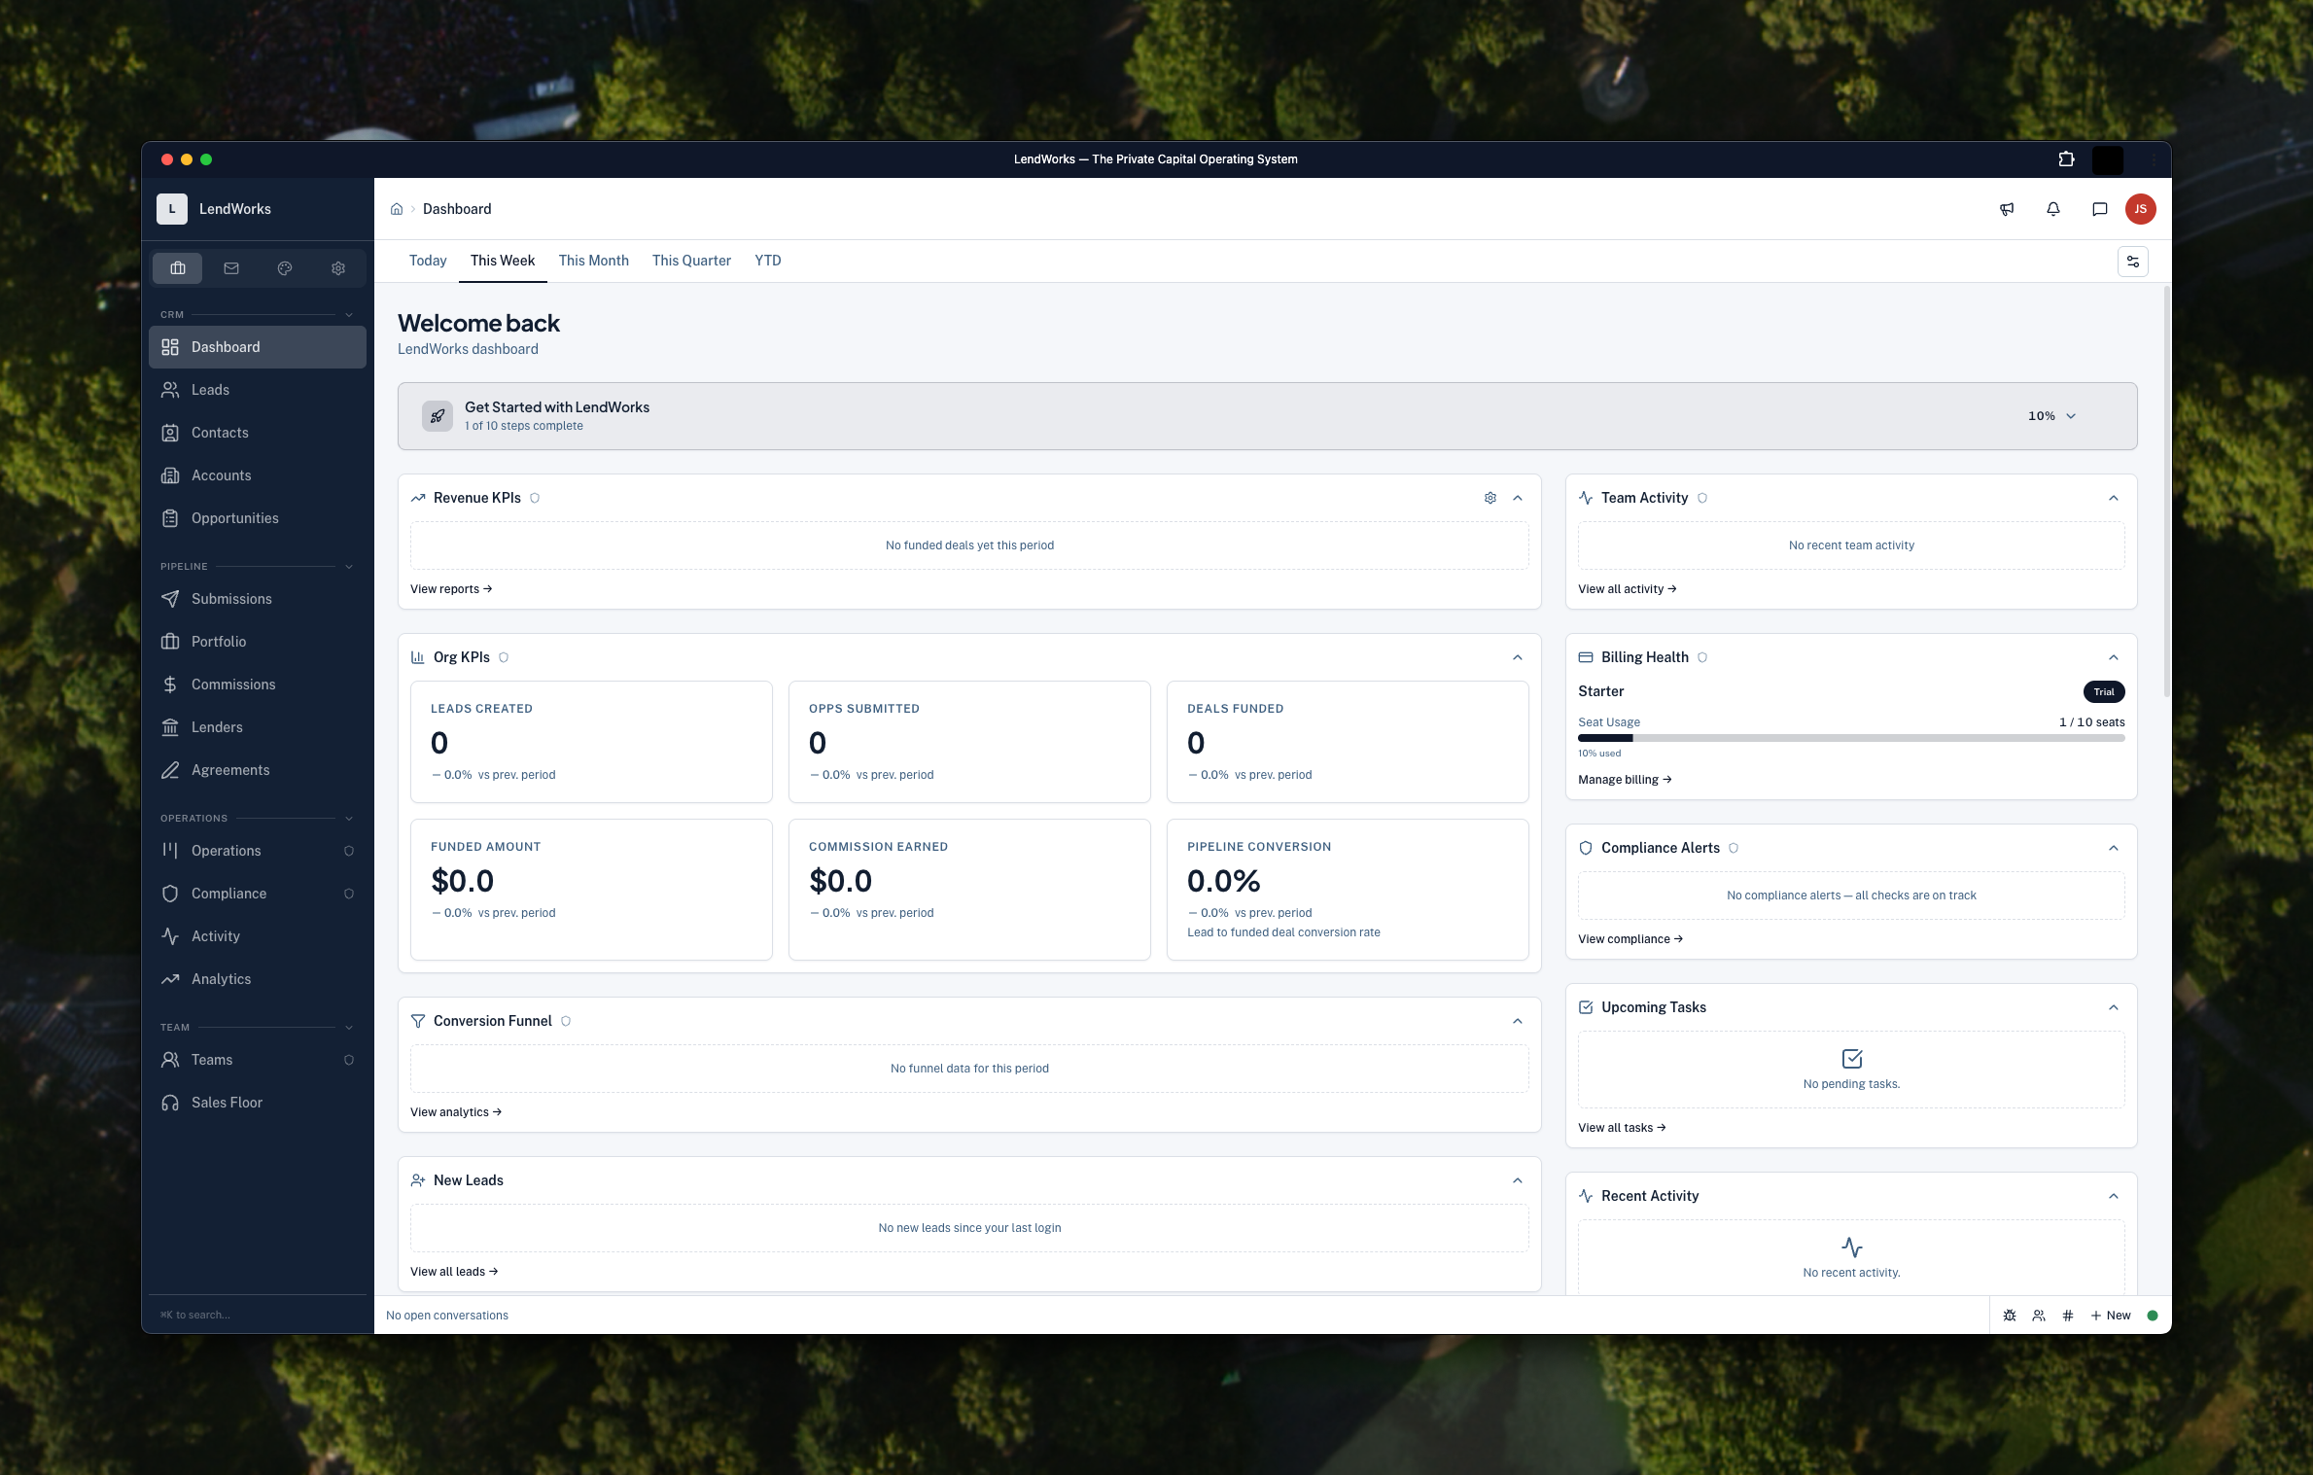This screenshot has height=1475, width=2313.
Task: Collapse the Upcoming Tasks panel
Action: (2114, 1007)
